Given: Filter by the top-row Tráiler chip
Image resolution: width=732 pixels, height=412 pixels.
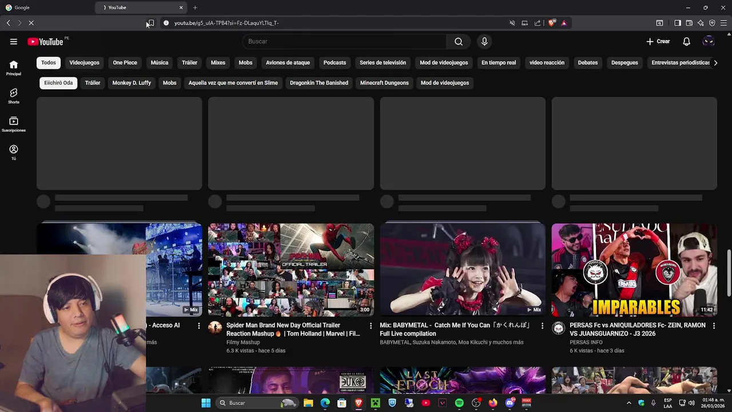Looking at the screenshot, I should (189, 62).
